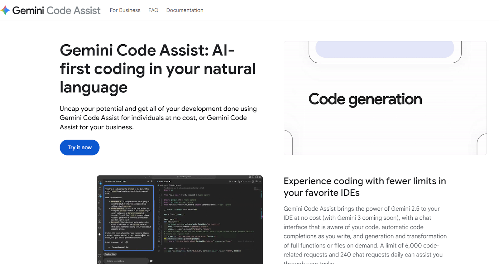The height and width of the screenshot is (264, 499).
Task: Click the Uncap your potential paragraph
Action: coord(158,118)
